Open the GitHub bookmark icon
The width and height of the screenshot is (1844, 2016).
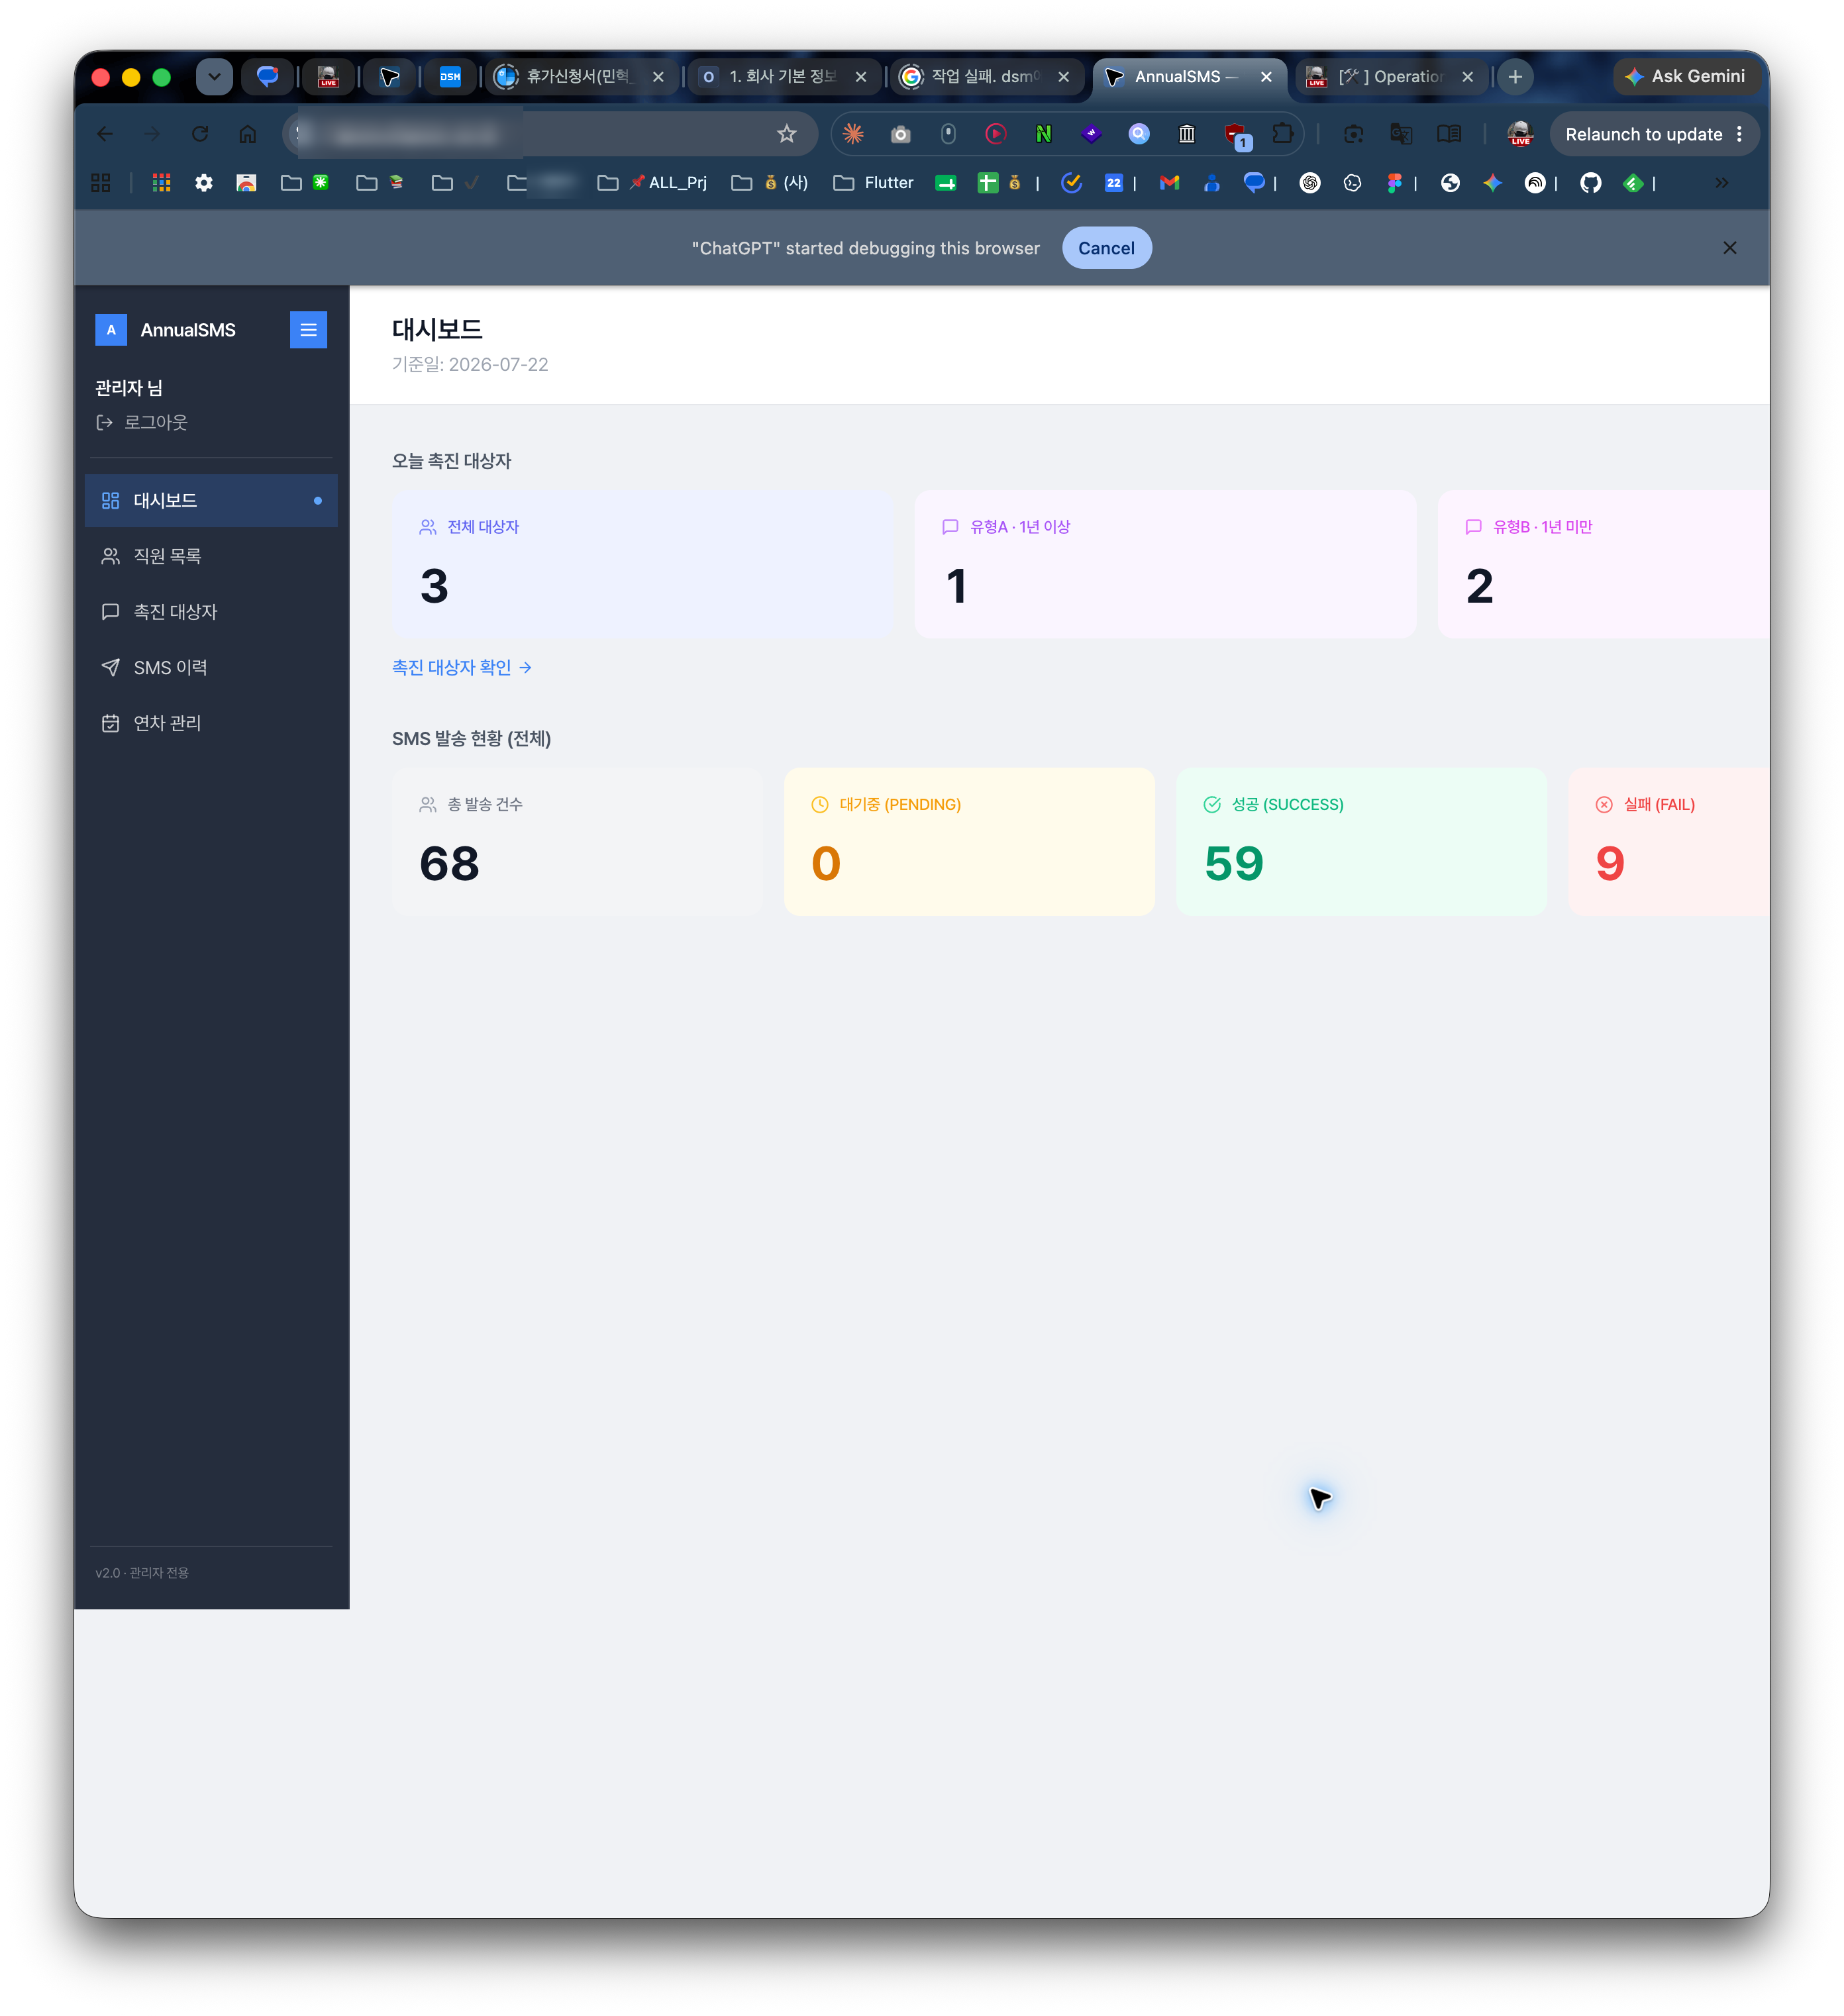tap(1590, 183)
